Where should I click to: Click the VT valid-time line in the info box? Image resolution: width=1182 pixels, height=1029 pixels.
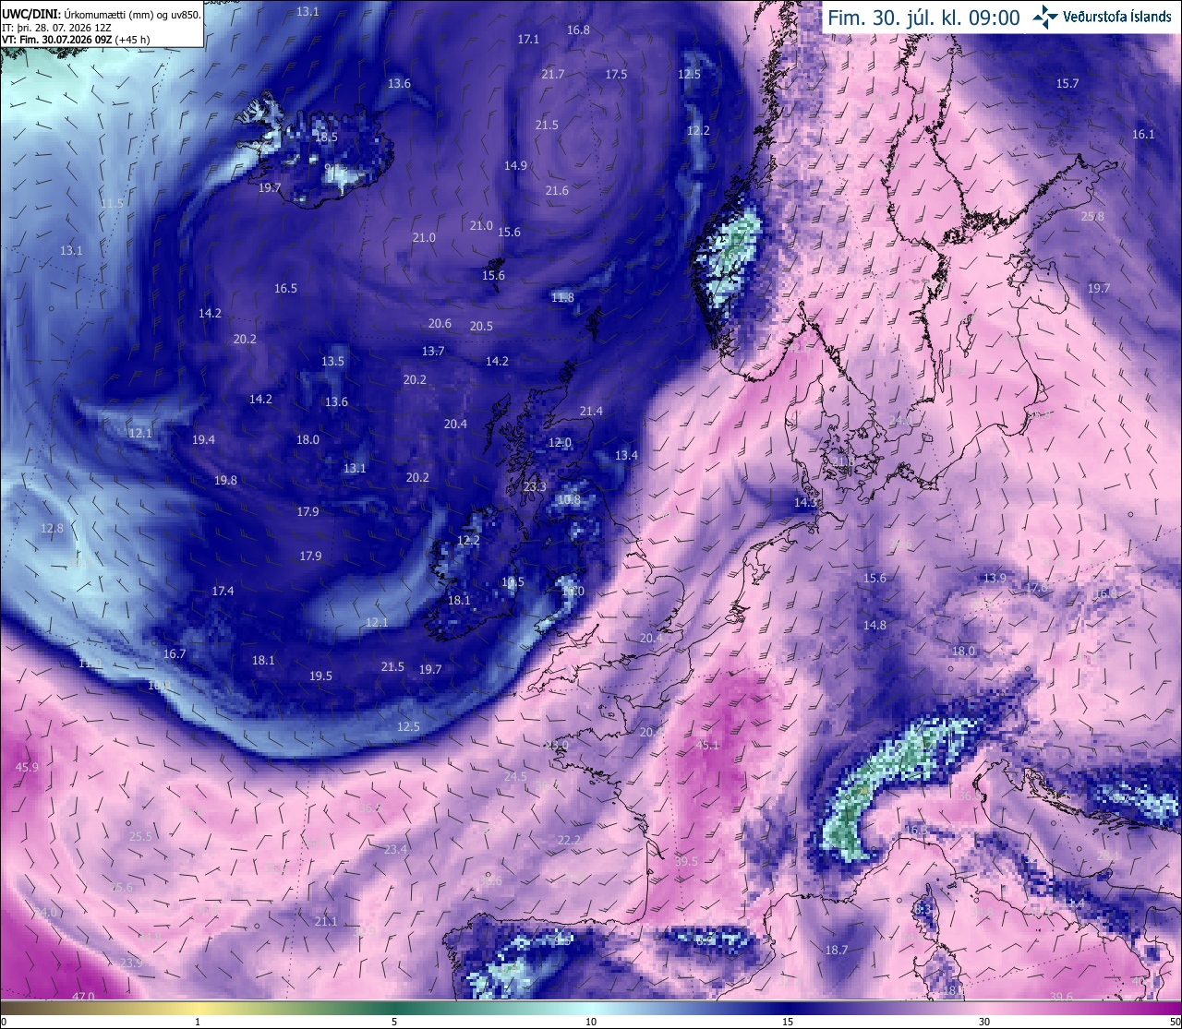tap(76, 39)
